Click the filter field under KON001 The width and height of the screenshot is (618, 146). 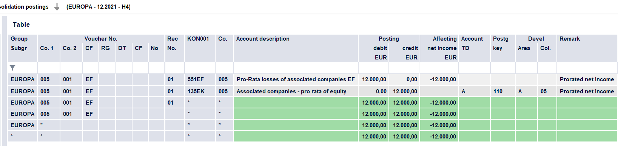tap(200, 68)
